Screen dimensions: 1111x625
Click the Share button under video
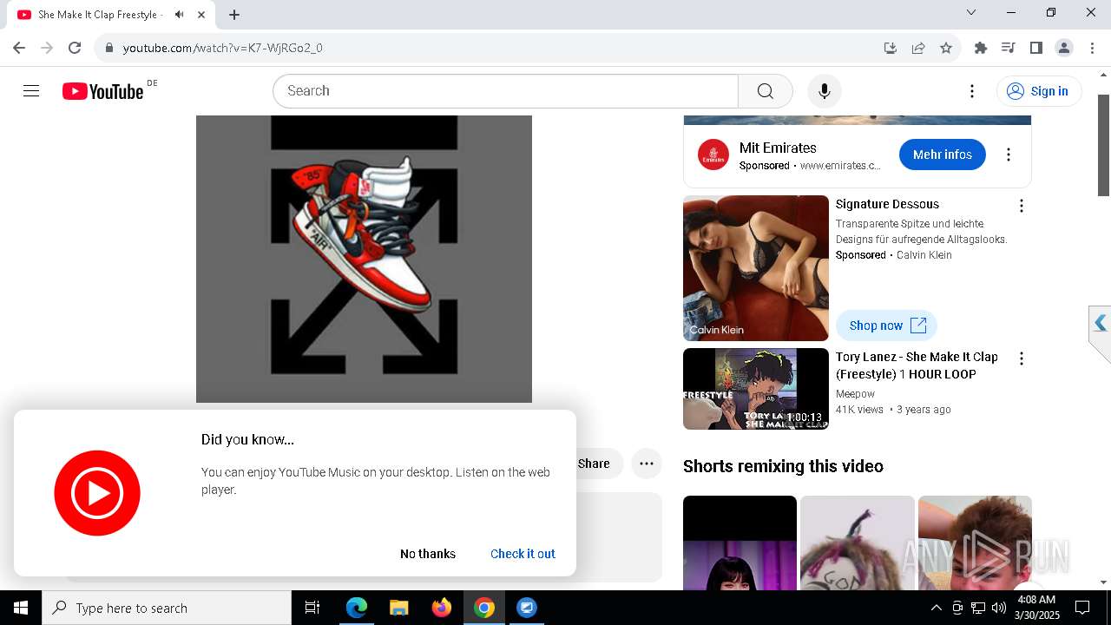(600, 464)
